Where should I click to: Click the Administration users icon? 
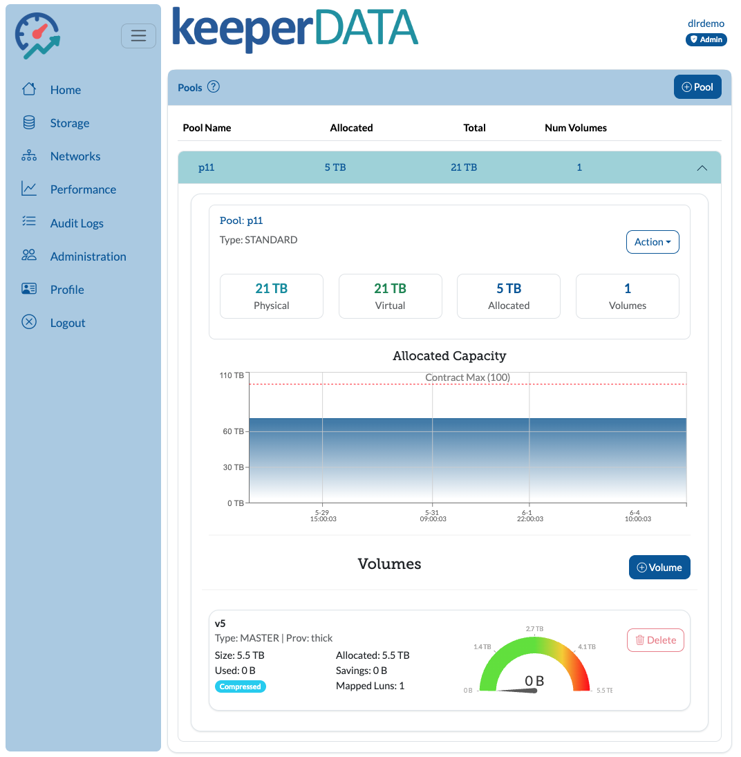tap(29, 255)
